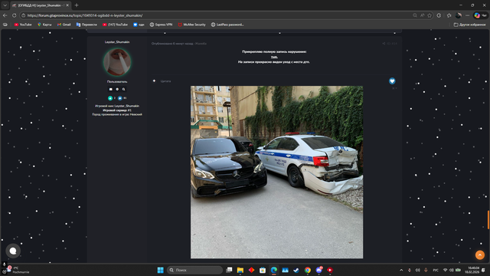
Task: Open the crashed police car photo
Action: pos(277,172)
